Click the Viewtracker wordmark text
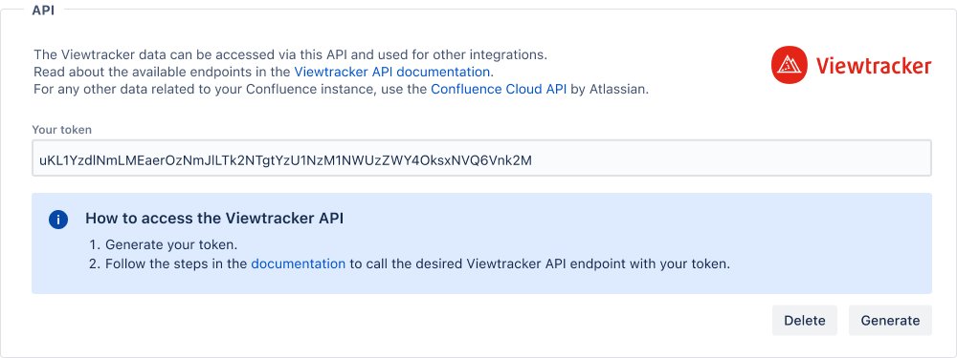The height and width of the screenshot is (358, 957). (x=874, y=66)
